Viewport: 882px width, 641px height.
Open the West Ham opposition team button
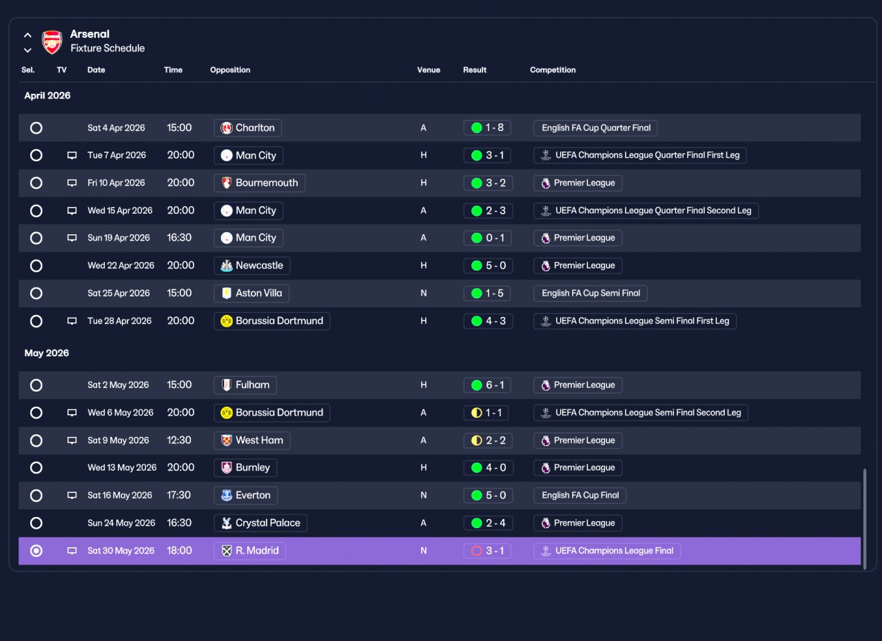[x=252, y=440]
